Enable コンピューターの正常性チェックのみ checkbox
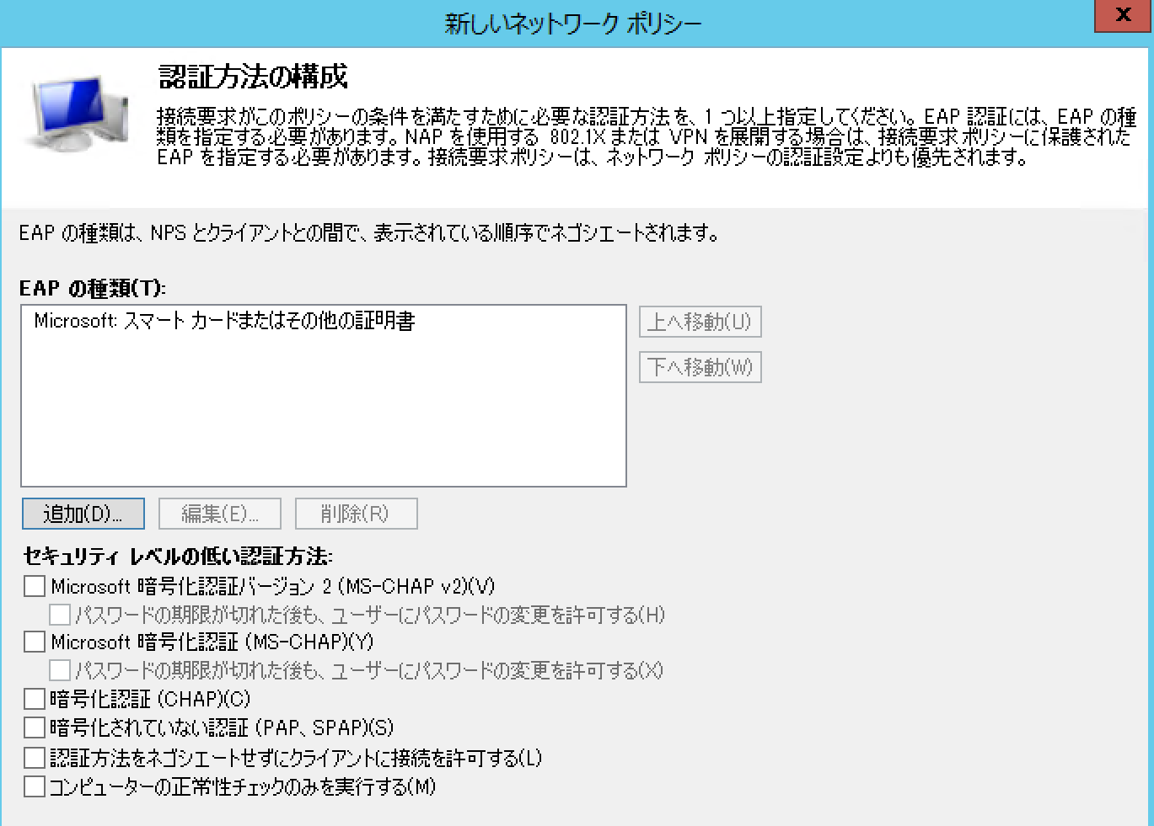This screenshot has height=826, width=1154. click(35, 786)
